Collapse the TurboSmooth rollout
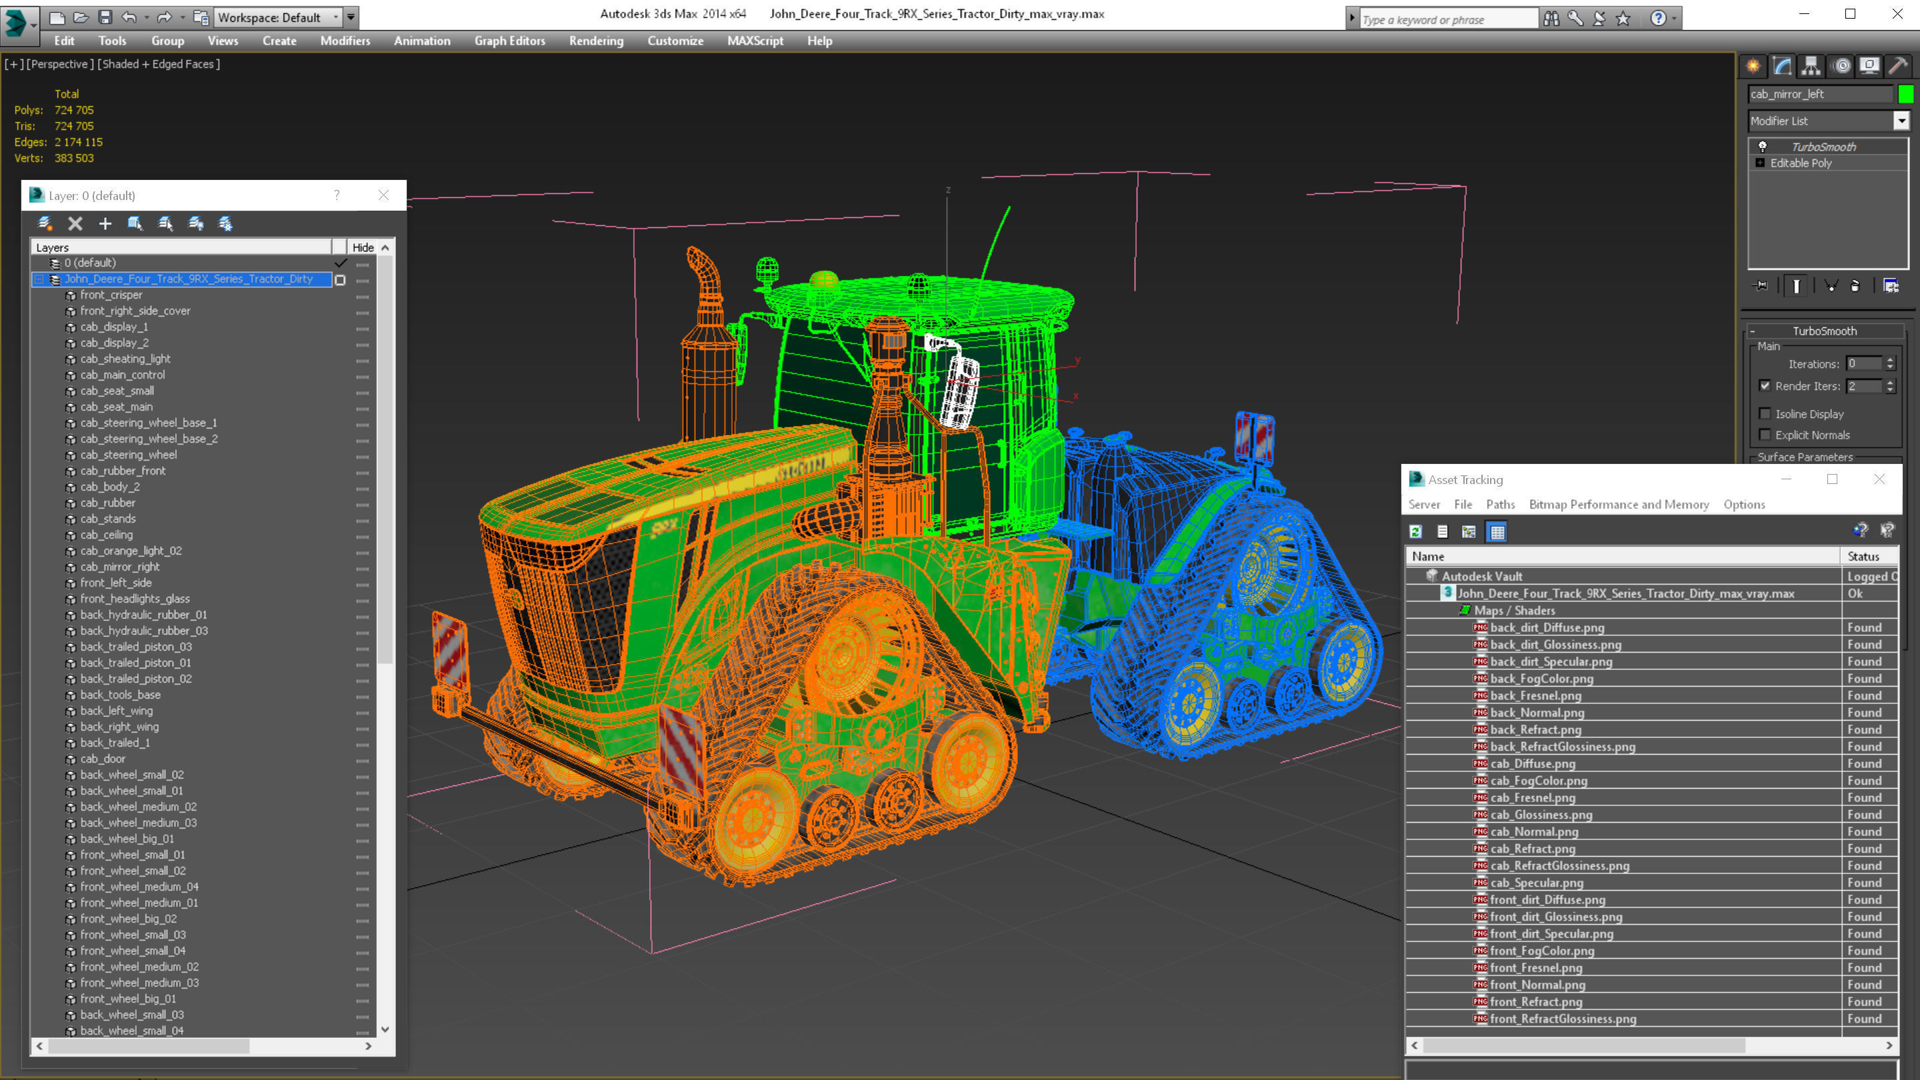1920x1080 pixels. [1825, 330]
